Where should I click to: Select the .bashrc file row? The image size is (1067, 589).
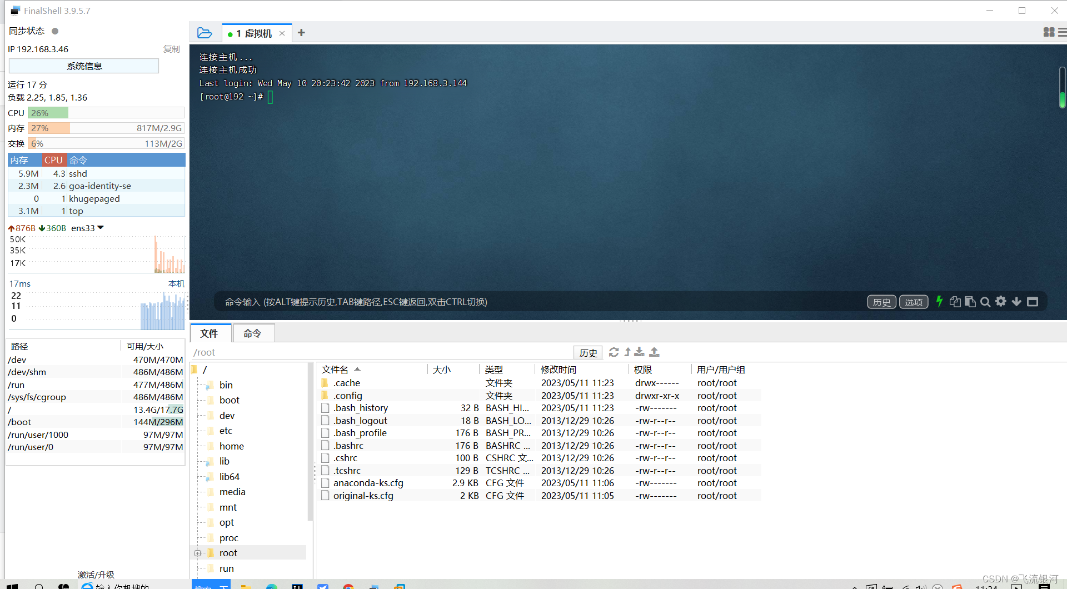(x=540, y=446)
